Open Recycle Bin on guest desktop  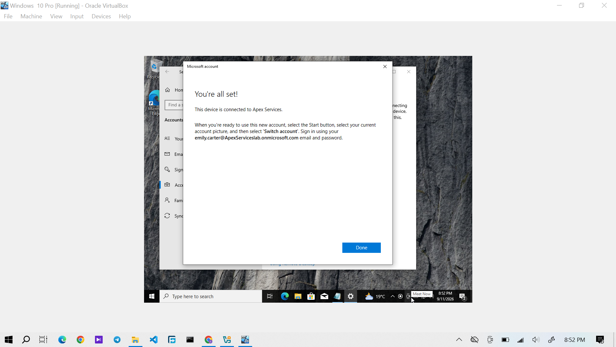tap(154, 68)
